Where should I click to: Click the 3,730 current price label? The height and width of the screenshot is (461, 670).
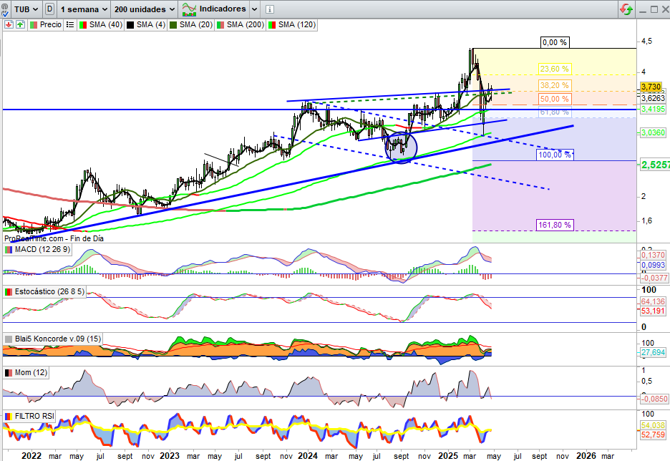tap(651, 87)
